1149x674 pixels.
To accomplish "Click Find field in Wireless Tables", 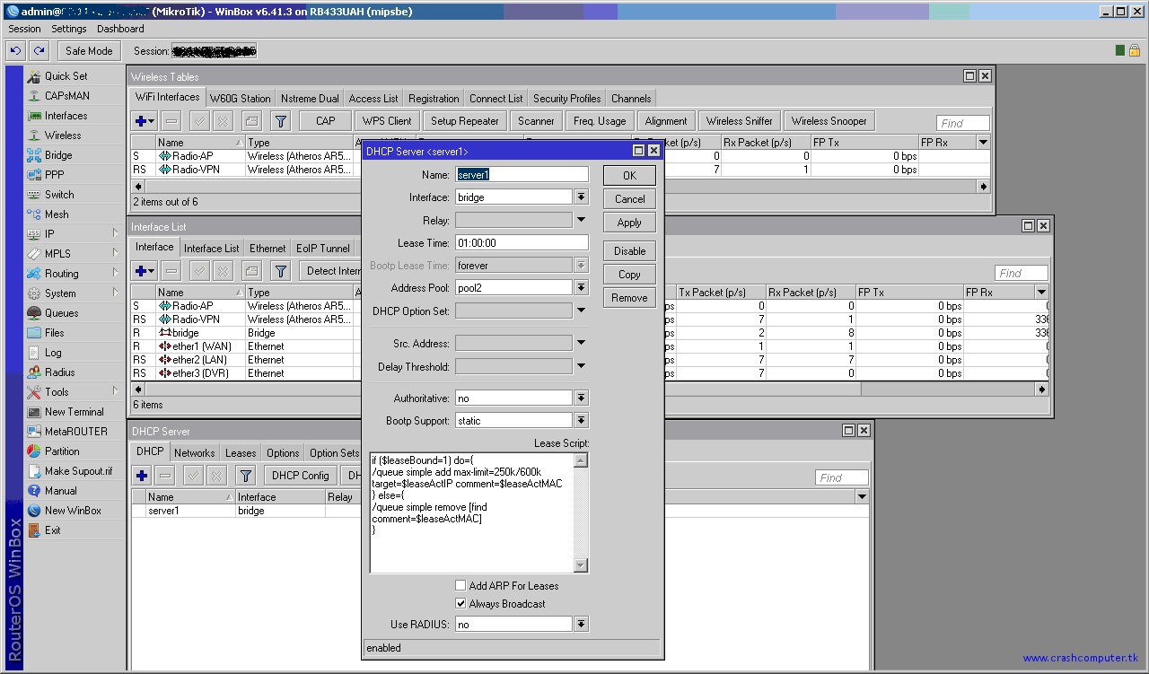I will 962,123.
